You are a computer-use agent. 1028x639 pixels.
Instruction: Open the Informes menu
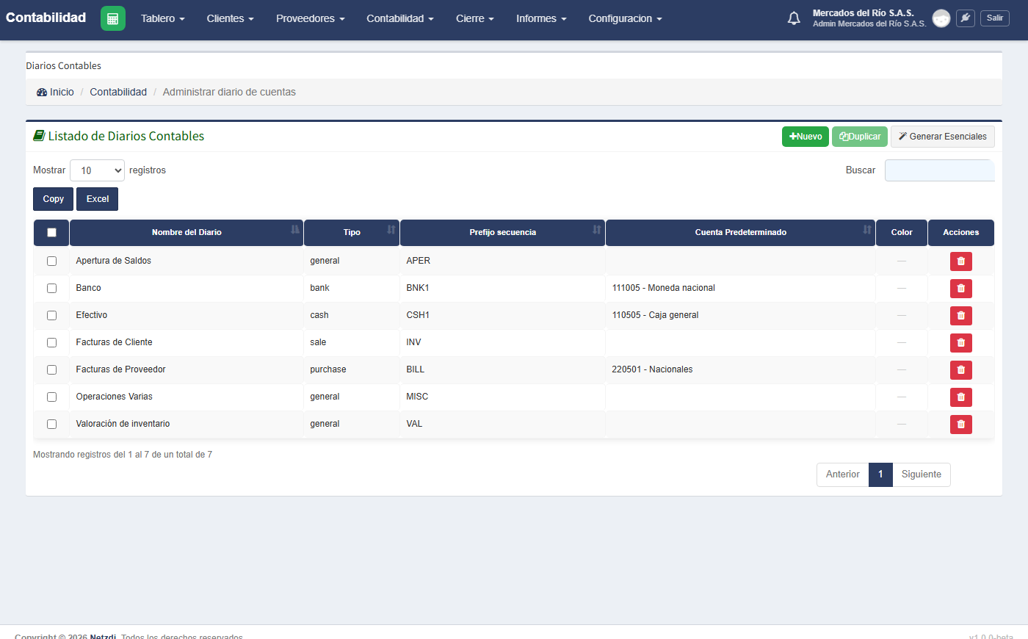point(541,18)
